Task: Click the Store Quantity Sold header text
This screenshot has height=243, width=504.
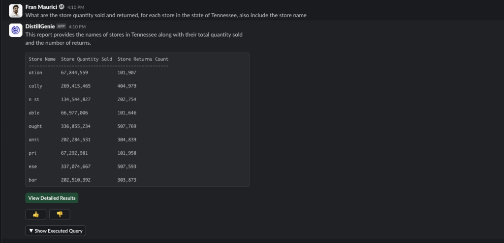Action: pos(87,59)
